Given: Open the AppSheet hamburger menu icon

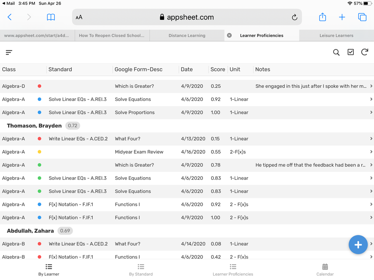Looking at the screenshot, I should 9,52.
